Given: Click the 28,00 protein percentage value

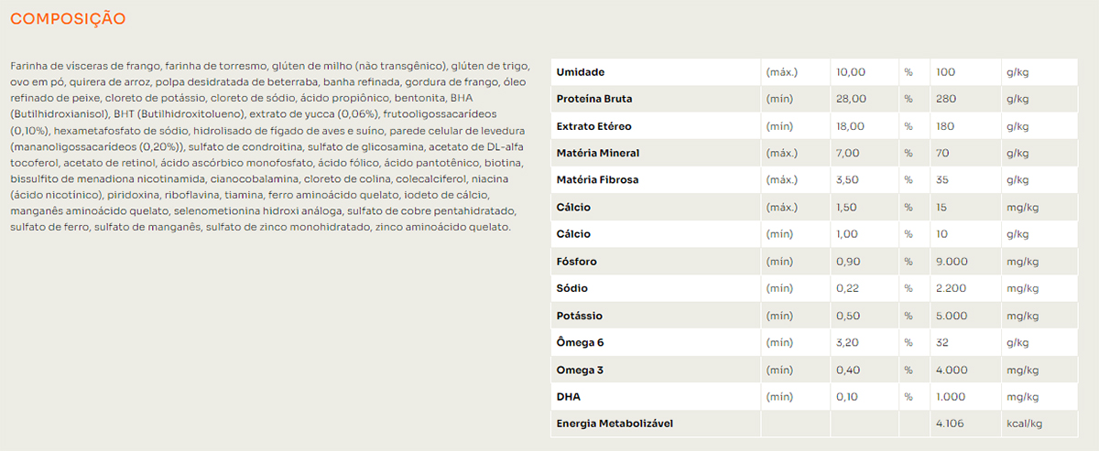Looking at the screenshot, I should pos(851,99).
